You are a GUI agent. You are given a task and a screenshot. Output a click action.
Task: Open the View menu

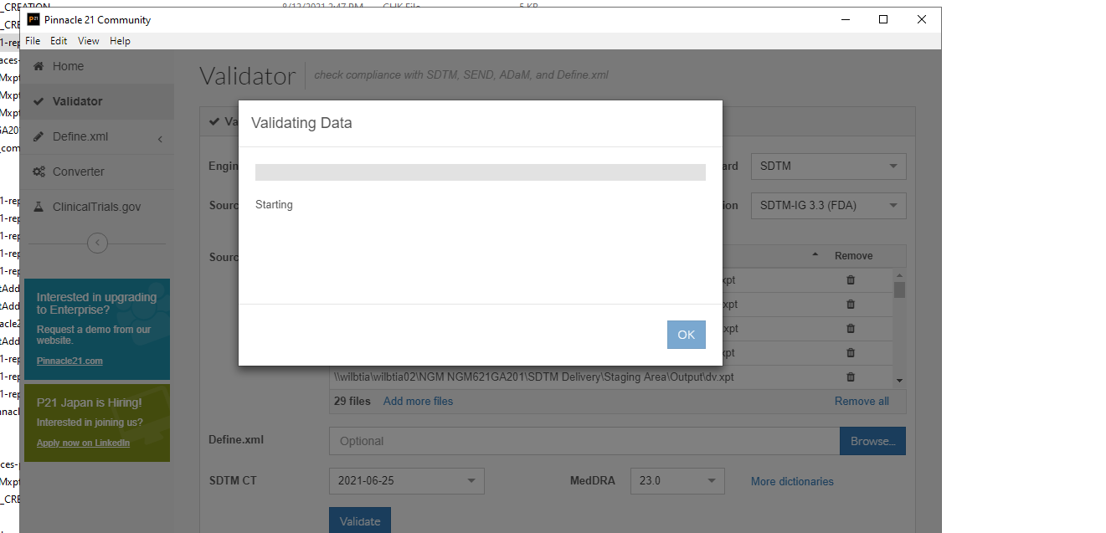pyautogui.click(x=89, y=41)
